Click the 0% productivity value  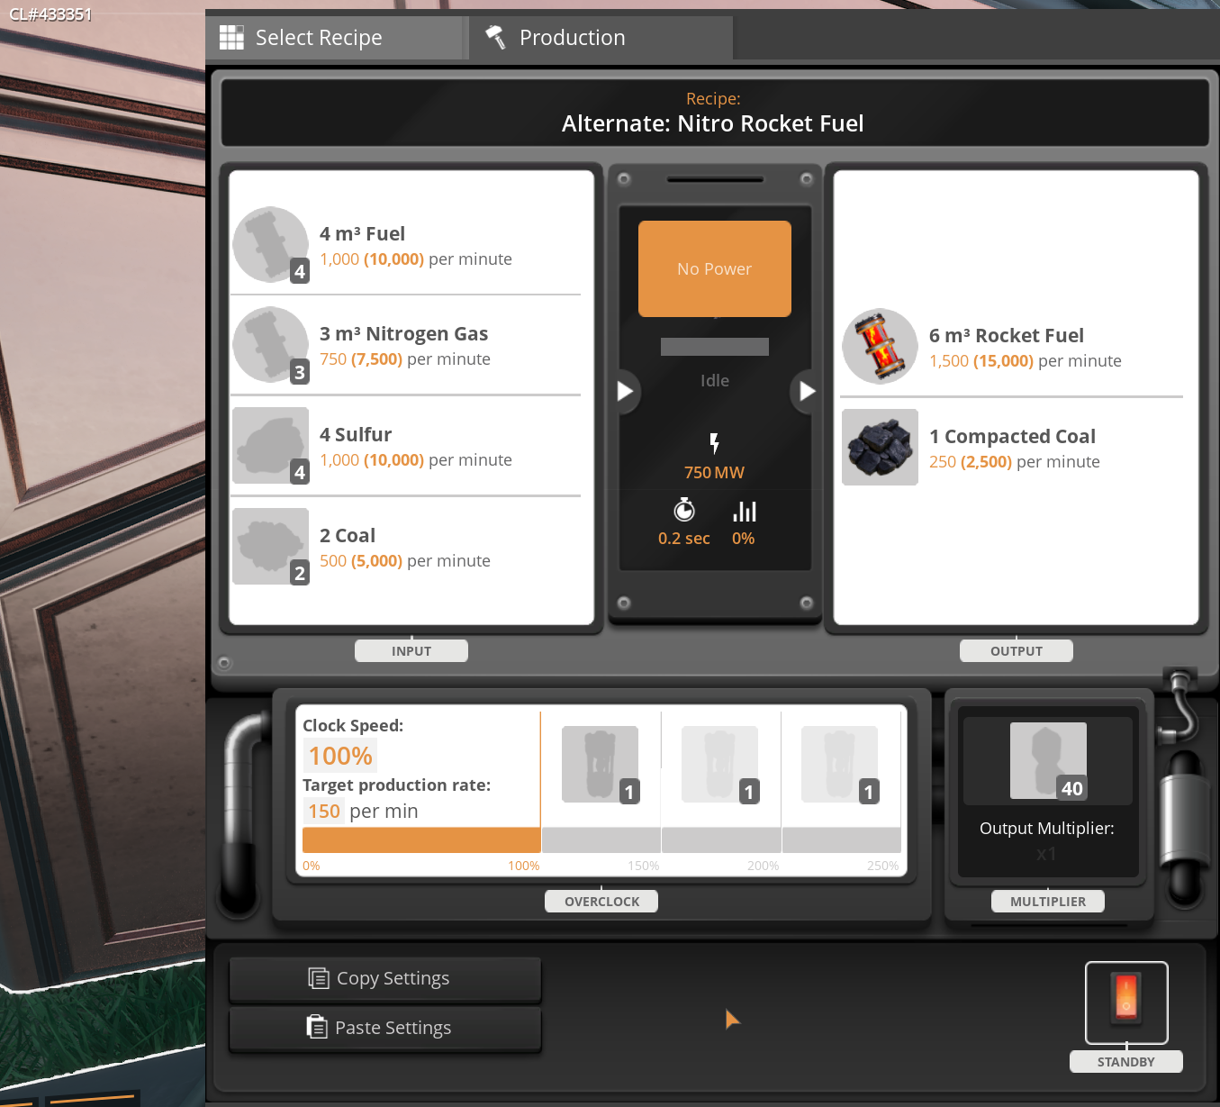tap(744, 539)
